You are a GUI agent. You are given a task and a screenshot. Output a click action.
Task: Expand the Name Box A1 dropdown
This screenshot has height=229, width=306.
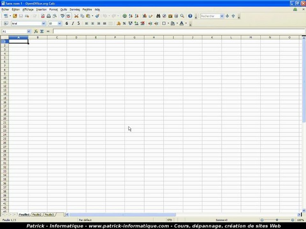29,31
